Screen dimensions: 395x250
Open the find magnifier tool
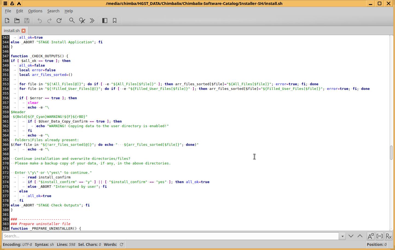pos(72,21)
